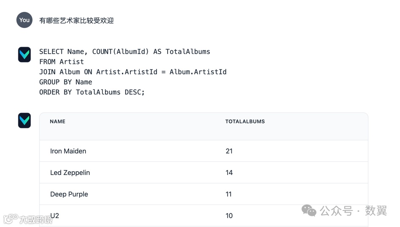Screen dimensions: 400x227
Task: Click the watermark logo in the bottom-left corner
Action: 10,219
